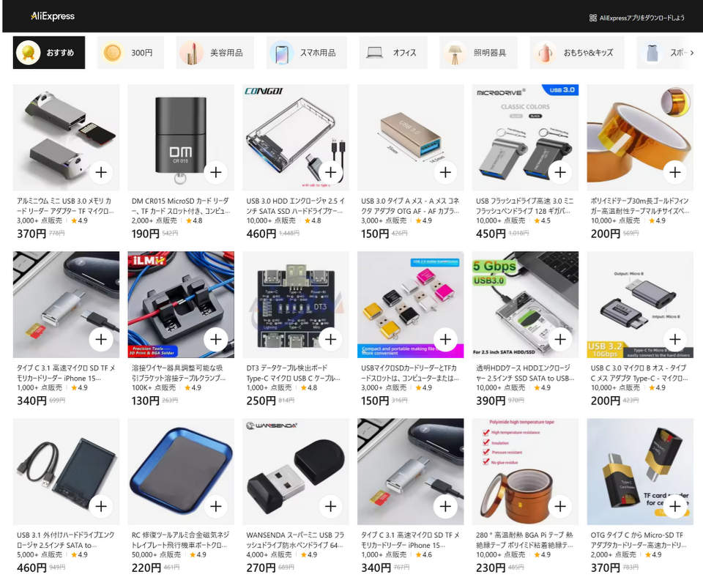Open the AliExpress app download QR icon
Screen dimensions: 703x580
click(592, 18)
